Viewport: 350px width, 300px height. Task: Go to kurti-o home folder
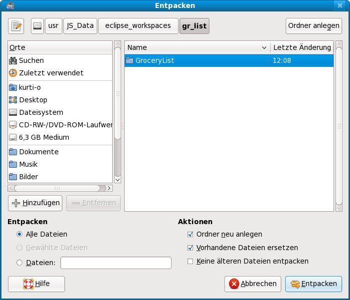(x=29, y=87)
